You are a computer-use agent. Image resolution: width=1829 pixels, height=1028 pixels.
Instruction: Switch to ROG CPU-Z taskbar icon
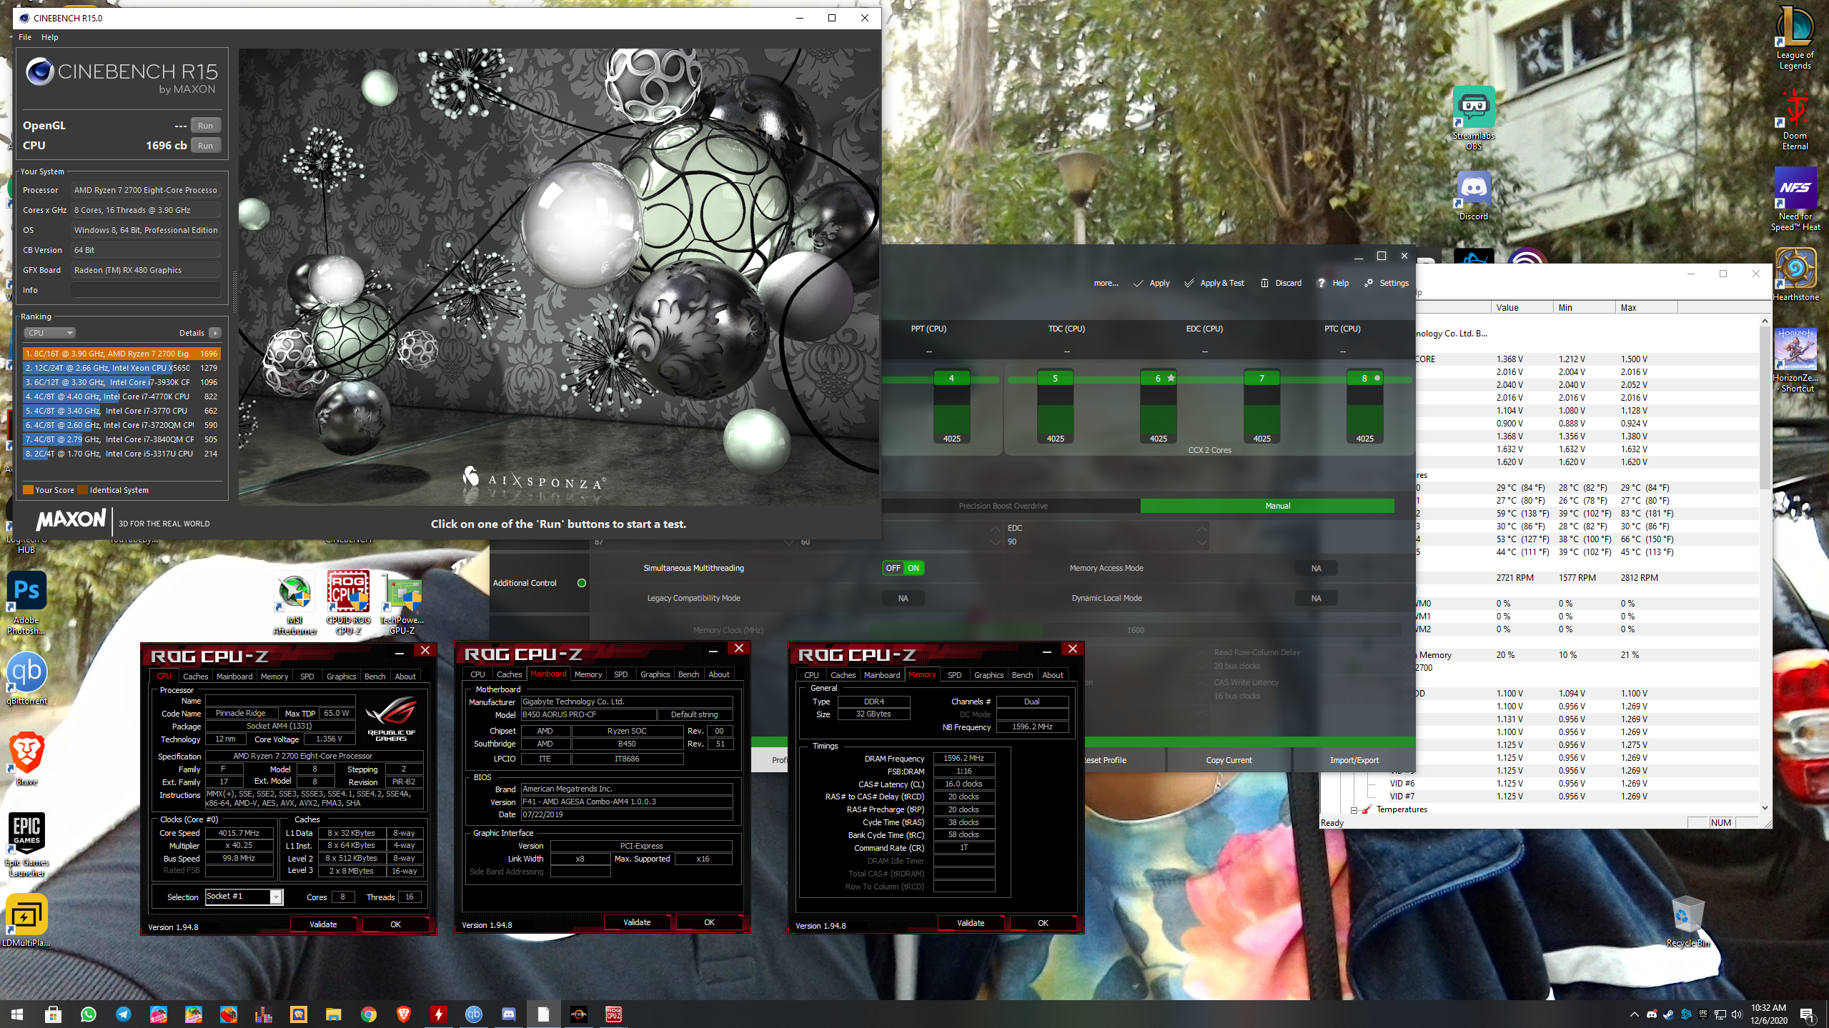[x=614, y=1014]
